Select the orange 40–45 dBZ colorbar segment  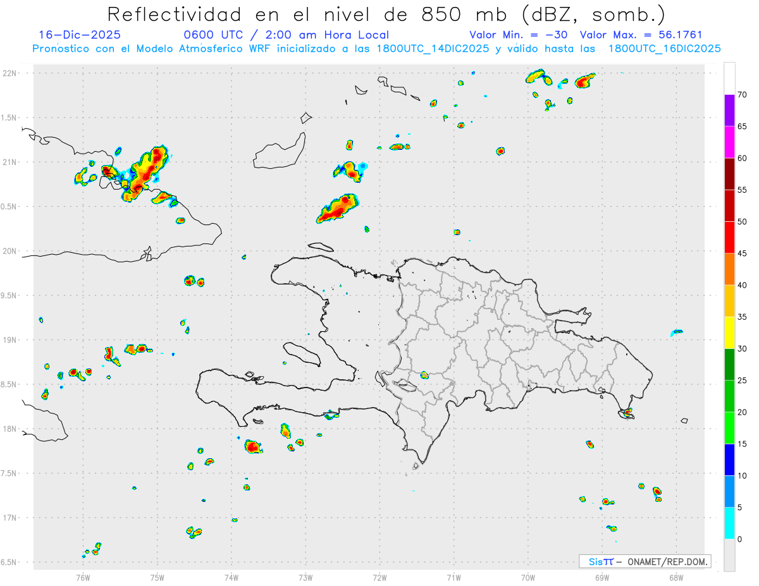[729, 269]
